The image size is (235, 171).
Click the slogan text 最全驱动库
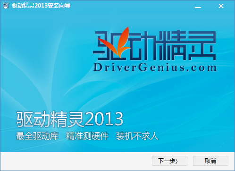37,136
